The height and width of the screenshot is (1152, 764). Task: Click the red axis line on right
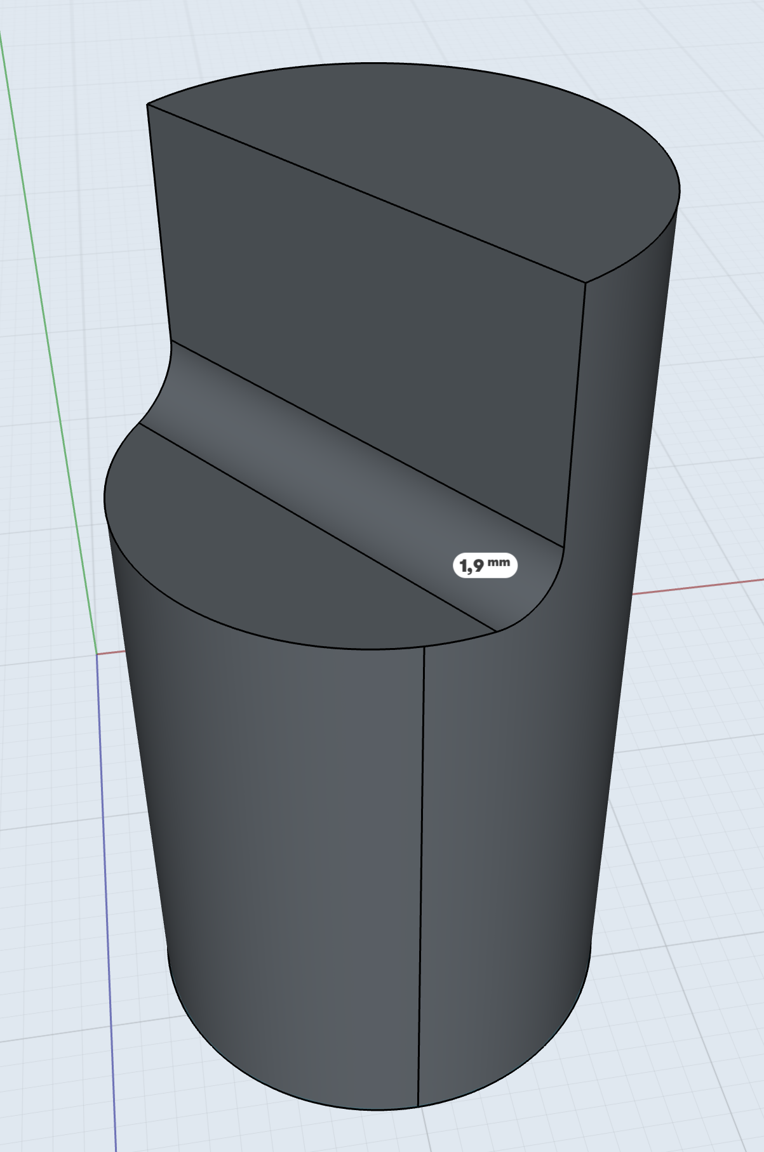point(699,586)
